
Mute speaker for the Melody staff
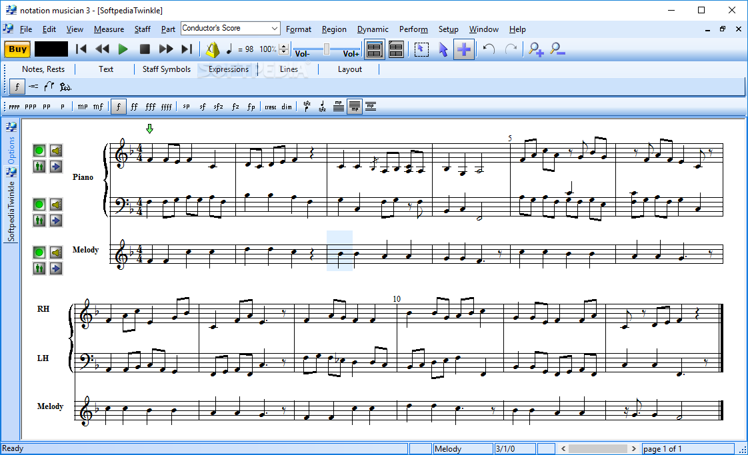(56, 252)
